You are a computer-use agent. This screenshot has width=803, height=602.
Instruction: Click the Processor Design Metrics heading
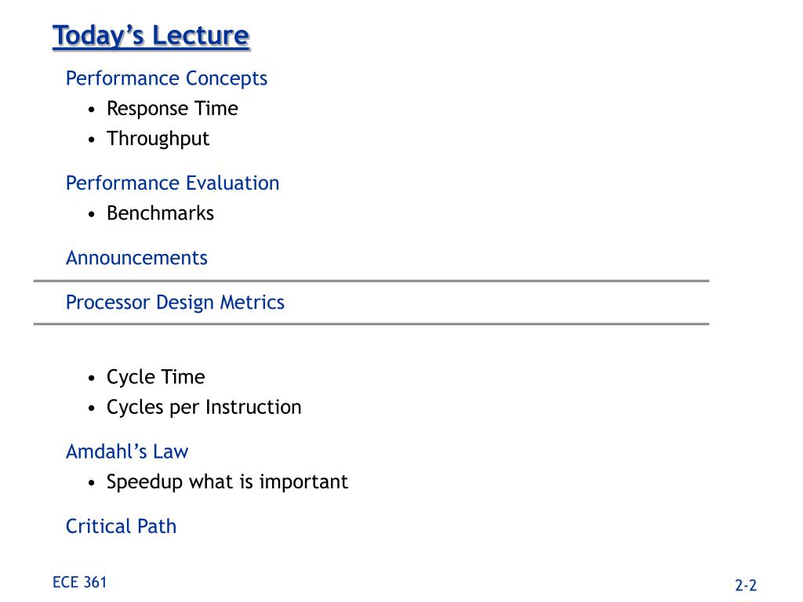click(x=175, y=303)
